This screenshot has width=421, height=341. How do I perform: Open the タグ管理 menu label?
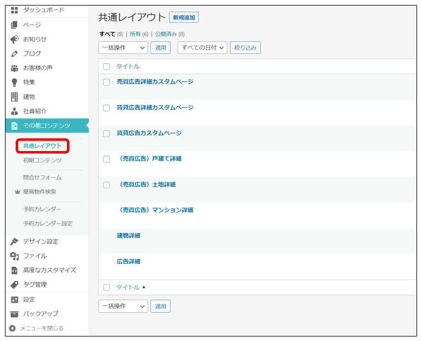click(35, 285)
